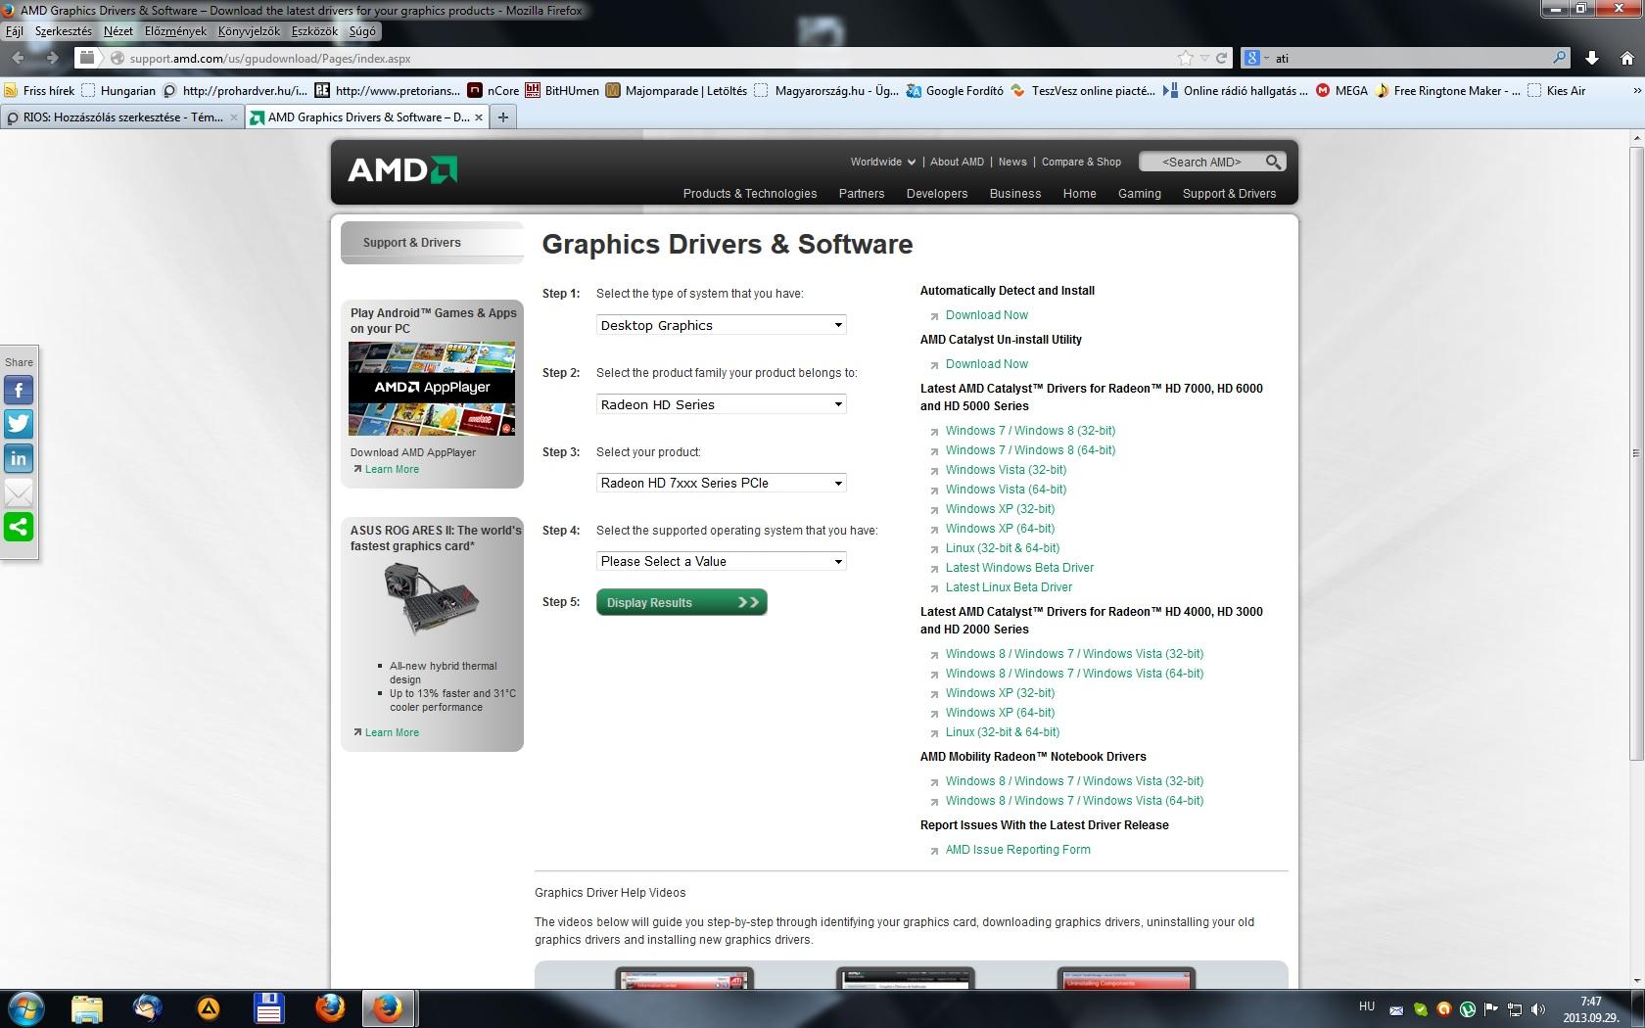Click Download Now under Automatically Detect
Image resolution: width=1645 pixels, height=1028 pixels.
[x=987, y=315]
